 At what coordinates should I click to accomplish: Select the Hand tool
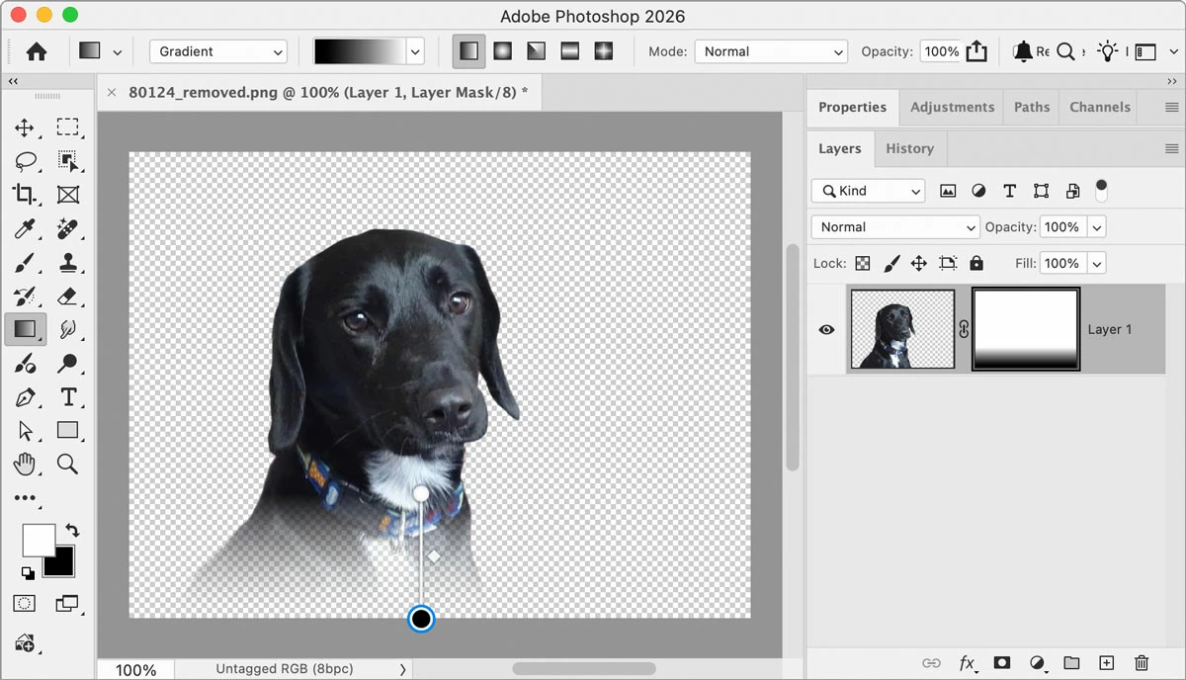tap(25, 463)
